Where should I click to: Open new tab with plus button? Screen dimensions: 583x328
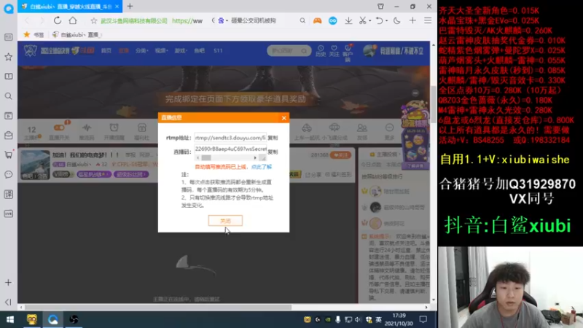click(130, 7)
